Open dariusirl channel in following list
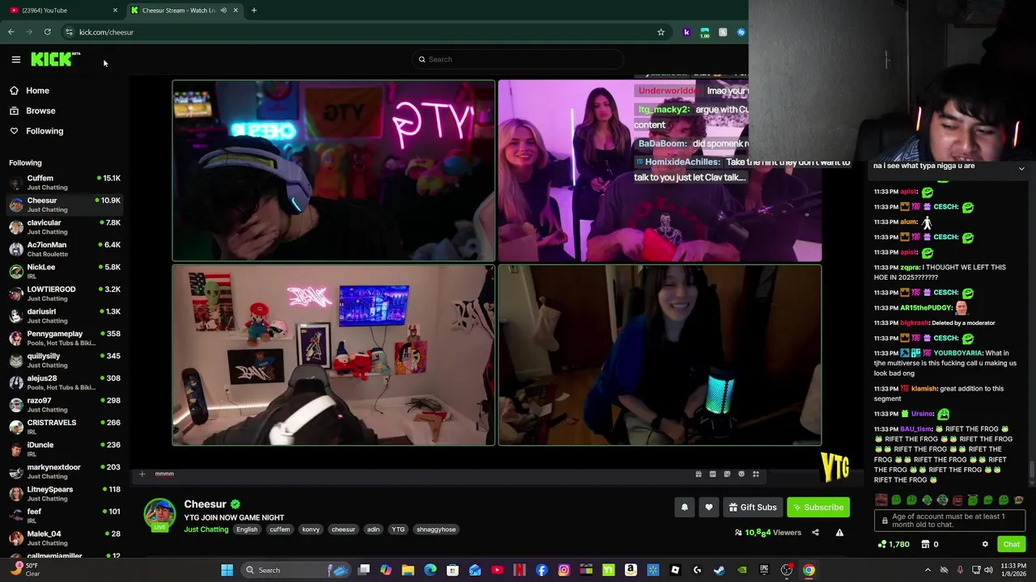 65,316
